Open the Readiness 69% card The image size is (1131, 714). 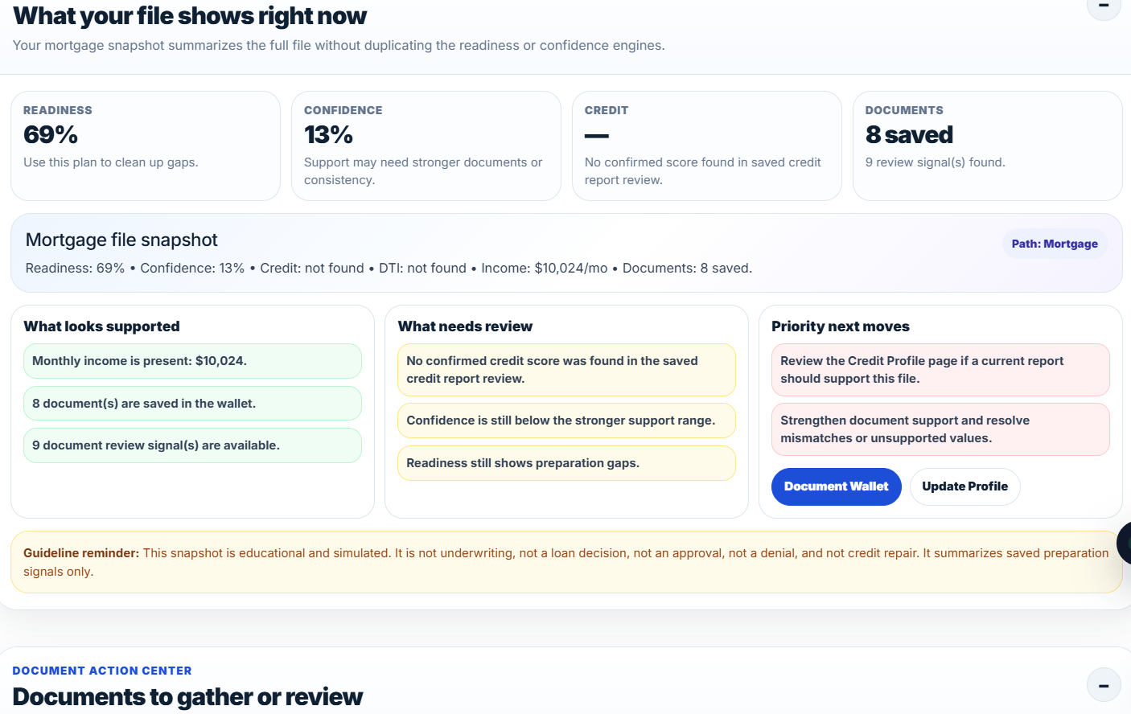[x=146, y=146]
